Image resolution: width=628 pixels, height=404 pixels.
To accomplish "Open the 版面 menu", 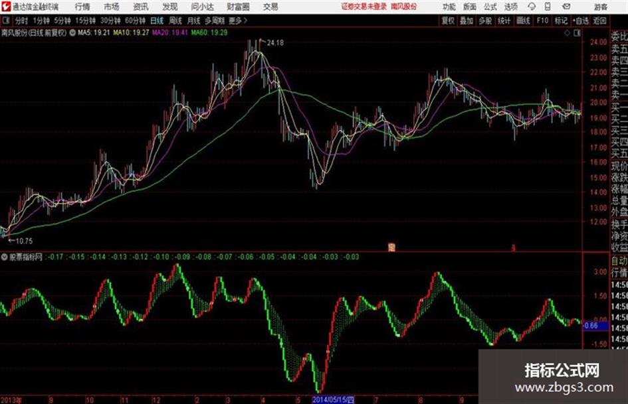I will point(470,7).
